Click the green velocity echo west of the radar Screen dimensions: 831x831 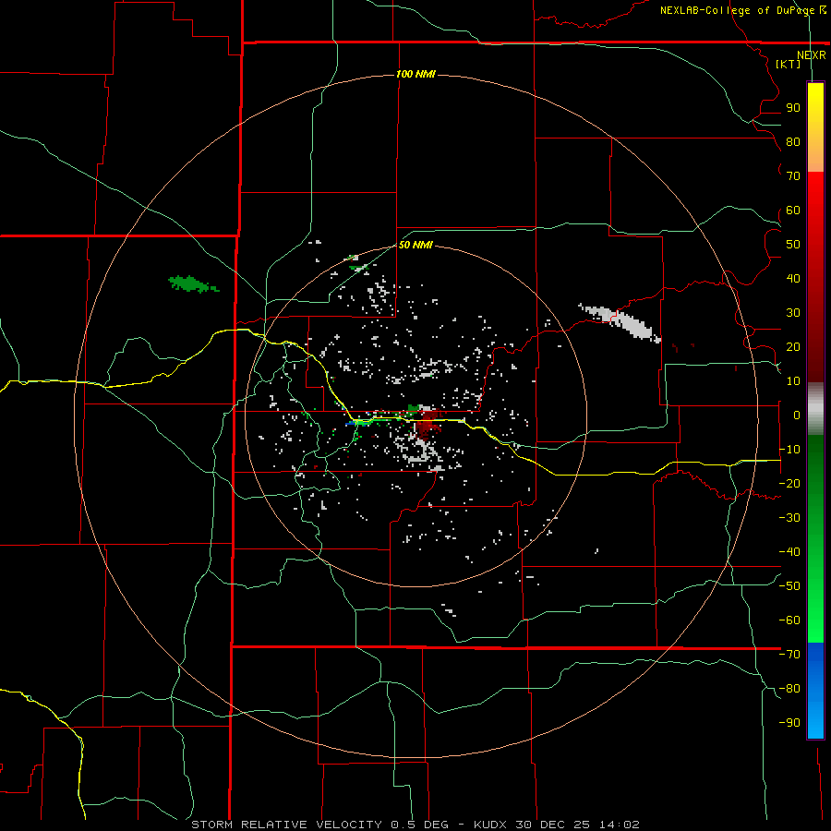[191, 284]
